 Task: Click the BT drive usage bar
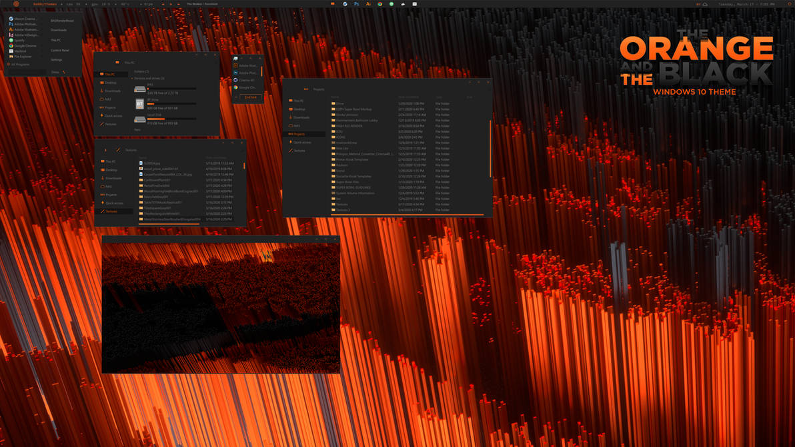(x=171, y=104)
